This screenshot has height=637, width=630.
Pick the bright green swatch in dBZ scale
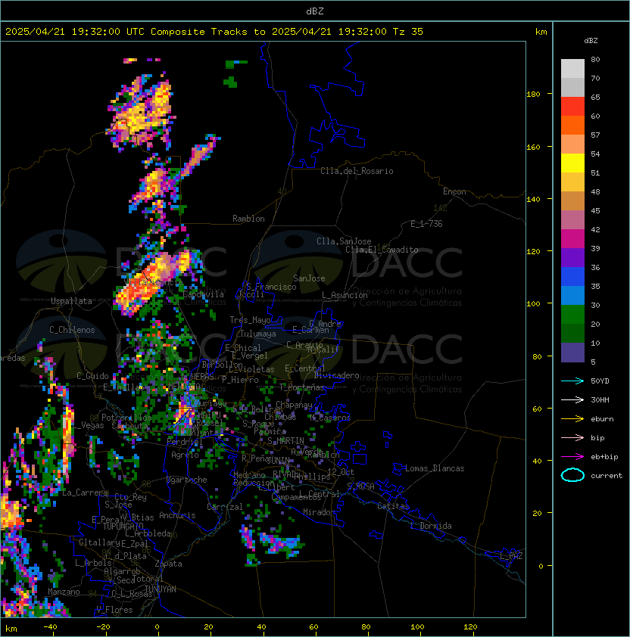[x=572, y=315]
